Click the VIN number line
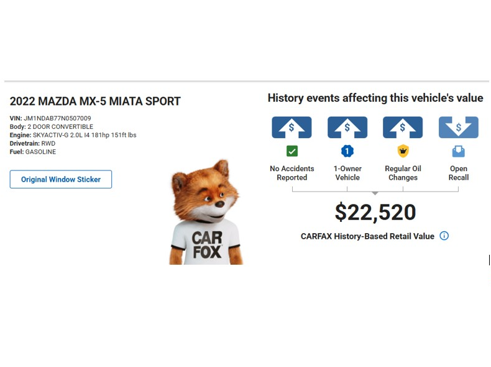The height and width of the screenshot is (367, 491). tap(50, 118)
